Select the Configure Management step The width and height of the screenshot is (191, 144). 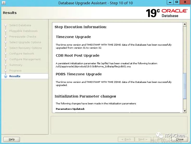pyautogui.click(x=25, y=59)
